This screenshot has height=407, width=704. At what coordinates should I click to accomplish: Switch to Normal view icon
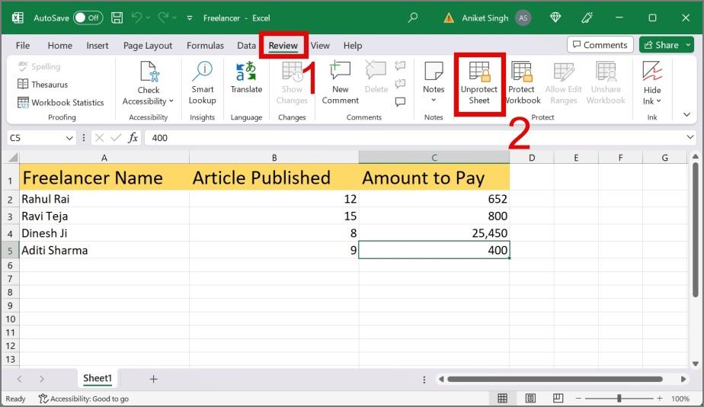pyautogui.click(x=502, y=398)
